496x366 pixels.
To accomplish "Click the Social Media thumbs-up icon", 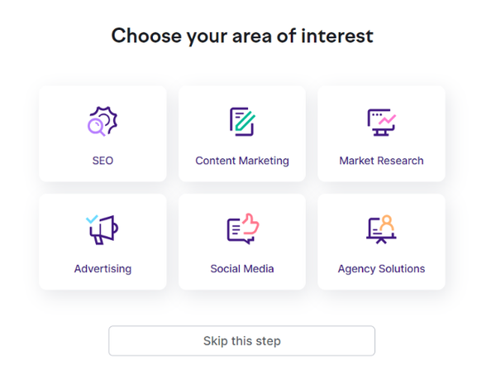I will [x=242, y=229].
